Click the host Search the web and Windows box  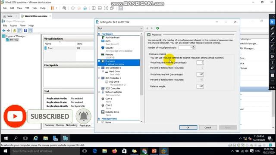(45, 151)
